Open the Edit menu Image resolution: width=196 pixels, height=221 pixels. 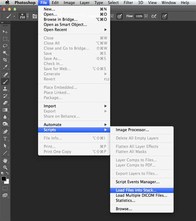click(55, 2)
